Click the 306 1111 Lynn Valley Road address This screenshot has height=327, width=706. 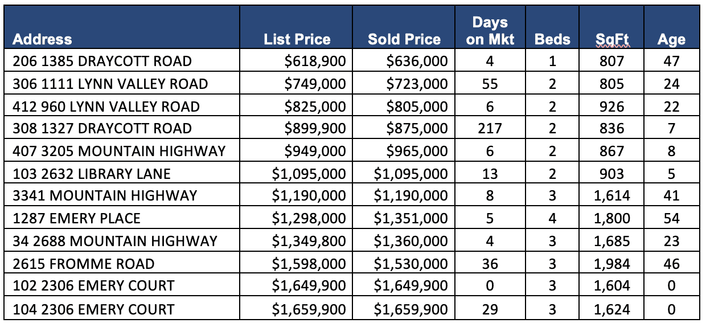tap(110, 84)
